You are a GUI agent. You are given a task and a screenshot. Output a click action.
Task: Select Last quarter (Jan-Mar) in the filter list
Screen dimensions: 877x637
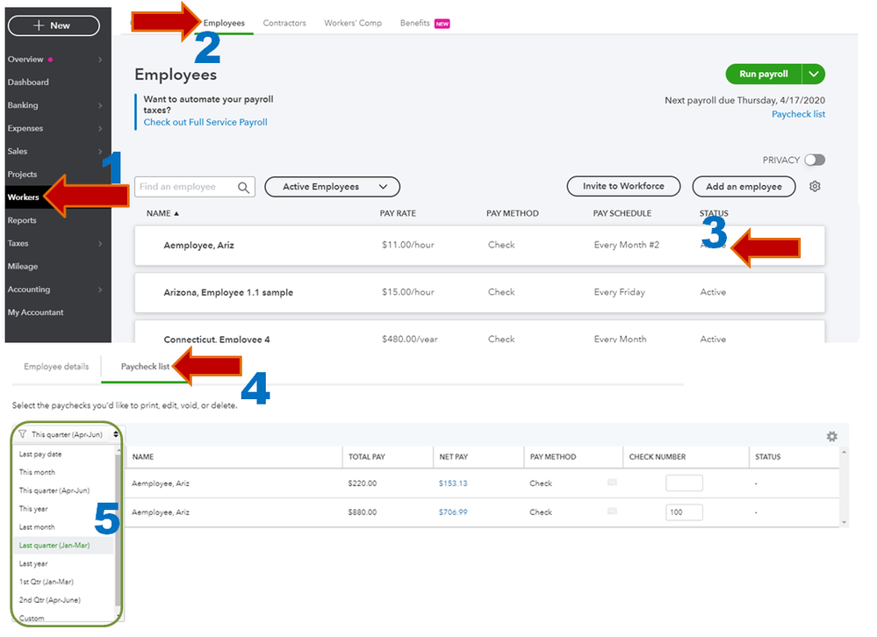(54, 546)
